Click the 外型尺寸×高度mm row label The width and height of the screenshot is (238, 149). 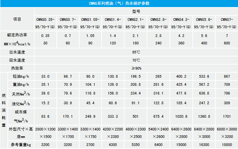[x=21, y=133]
